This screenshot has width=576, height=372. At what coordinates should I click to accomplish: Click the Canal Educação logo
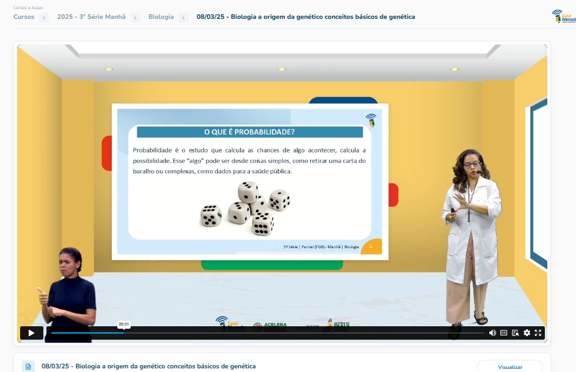(564, 16)
